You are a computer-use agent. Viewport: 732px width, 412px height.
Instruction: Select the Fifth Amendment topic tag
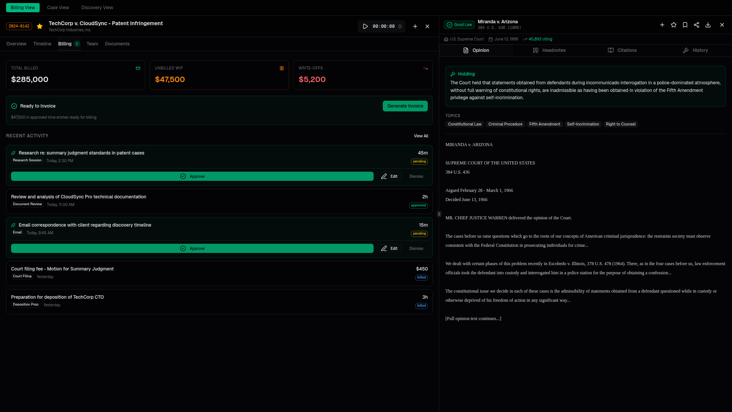coord(545,124)
